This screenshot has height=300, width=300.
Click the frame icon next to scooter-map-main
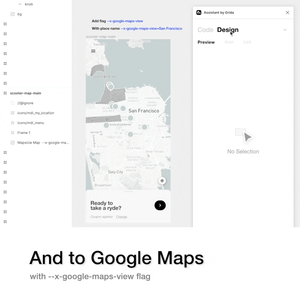pos(5,93)
